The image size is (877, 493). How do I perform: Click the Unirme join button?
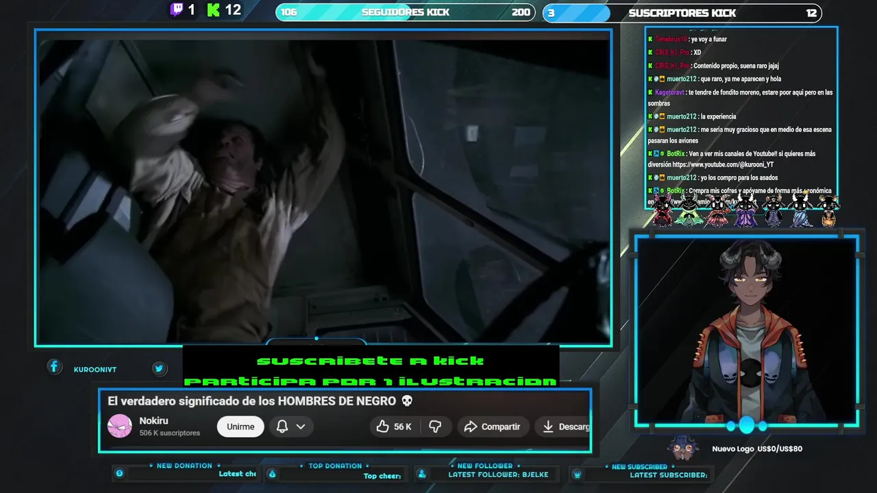(x=240, y=427)
